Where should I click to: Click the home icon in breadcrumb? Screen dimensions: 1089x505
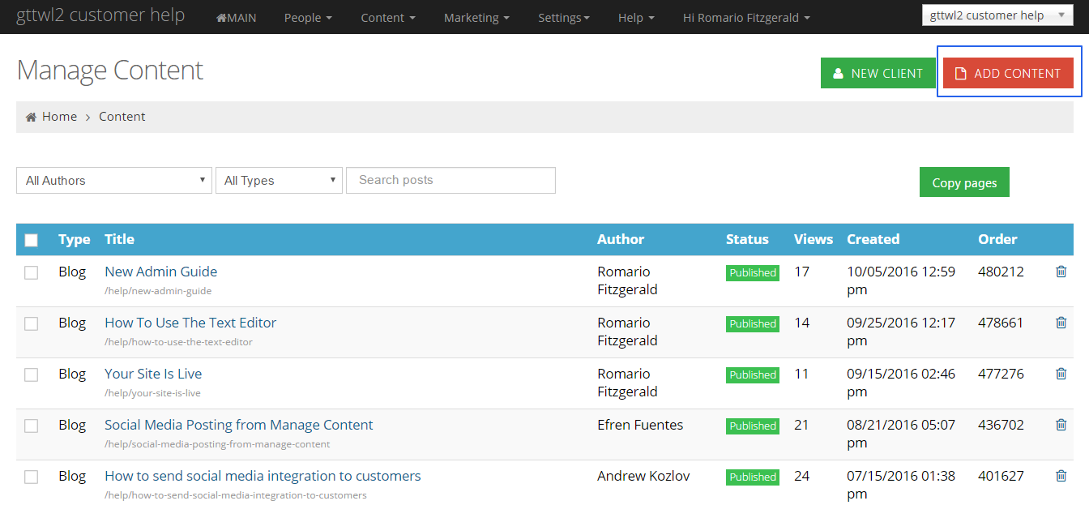click(x=31, y=117)
